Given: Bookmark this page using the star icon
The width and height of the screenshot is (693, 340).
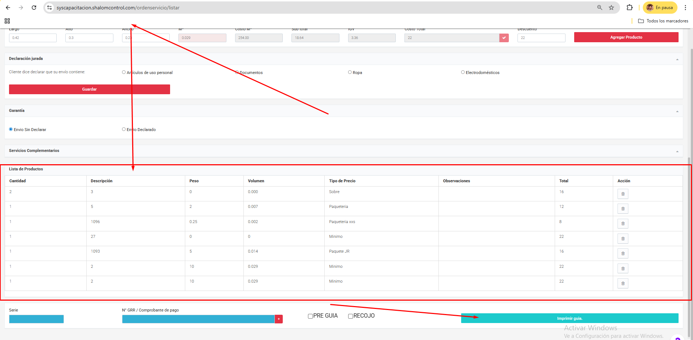Looking at the screenshot, I should click(x=611, y=8).
